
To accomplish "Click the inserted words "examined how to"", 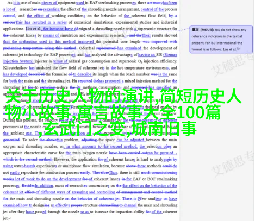I will pyautogui.click(x=18, y=205).
